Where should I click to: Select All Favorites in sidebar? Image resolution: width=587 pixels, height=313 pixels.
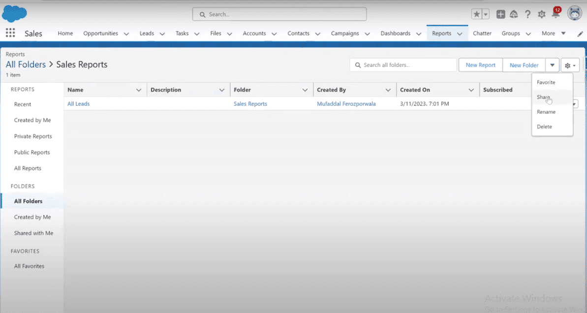[29, 266]
